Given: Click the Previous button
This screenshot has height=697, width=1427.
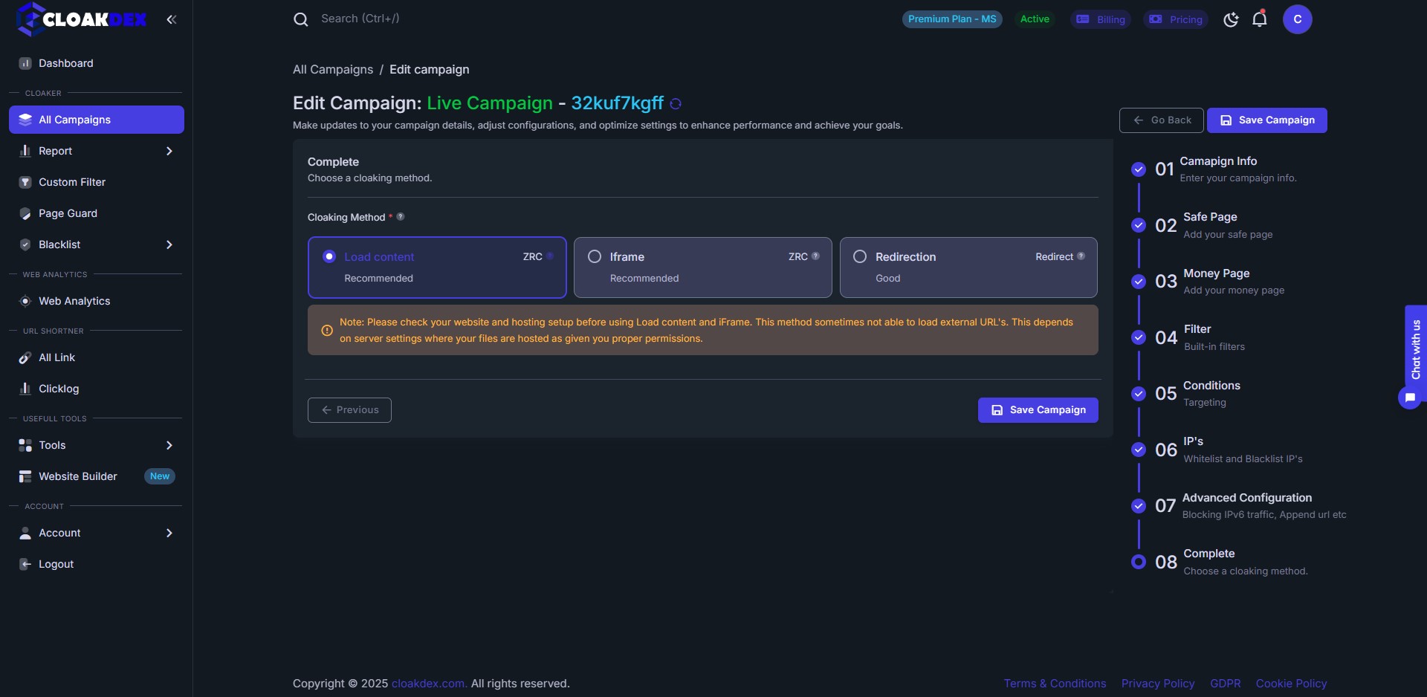Looking at the screenshot, I should point(349,410).
